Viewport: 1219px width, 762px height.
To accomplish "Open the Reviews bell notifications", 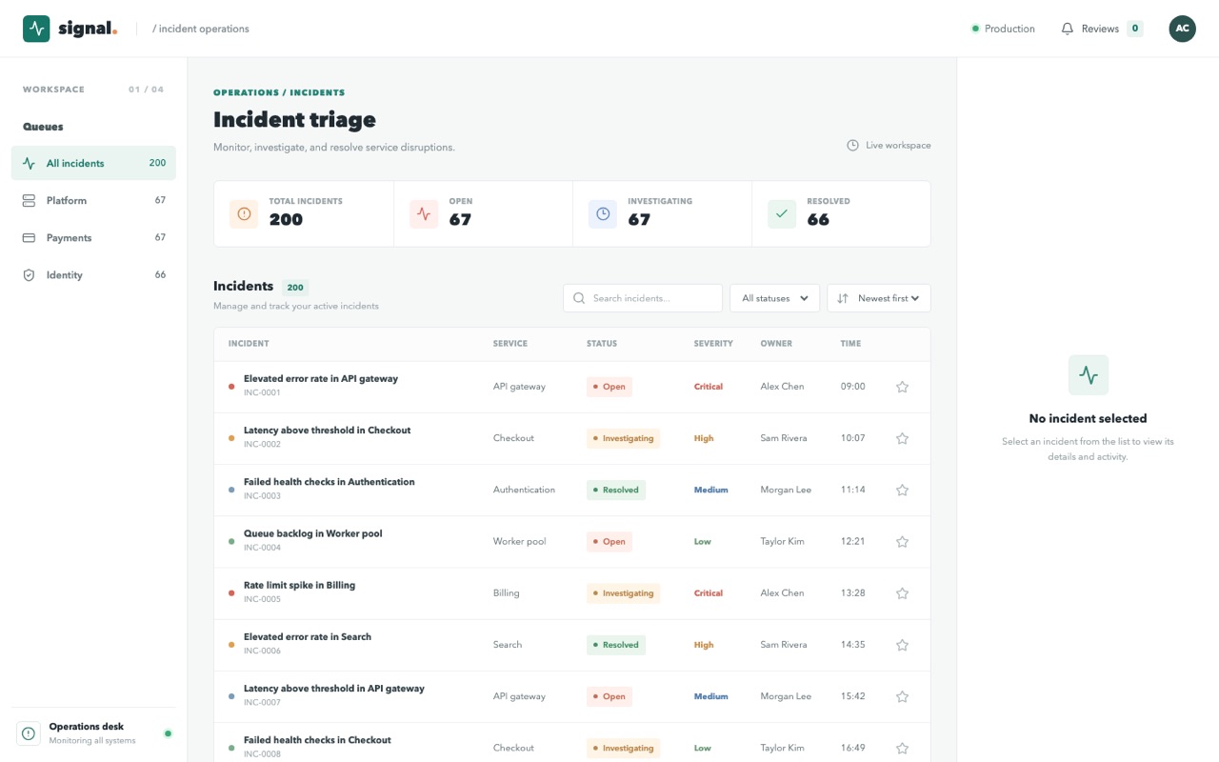I will (x=1068, y=29).
